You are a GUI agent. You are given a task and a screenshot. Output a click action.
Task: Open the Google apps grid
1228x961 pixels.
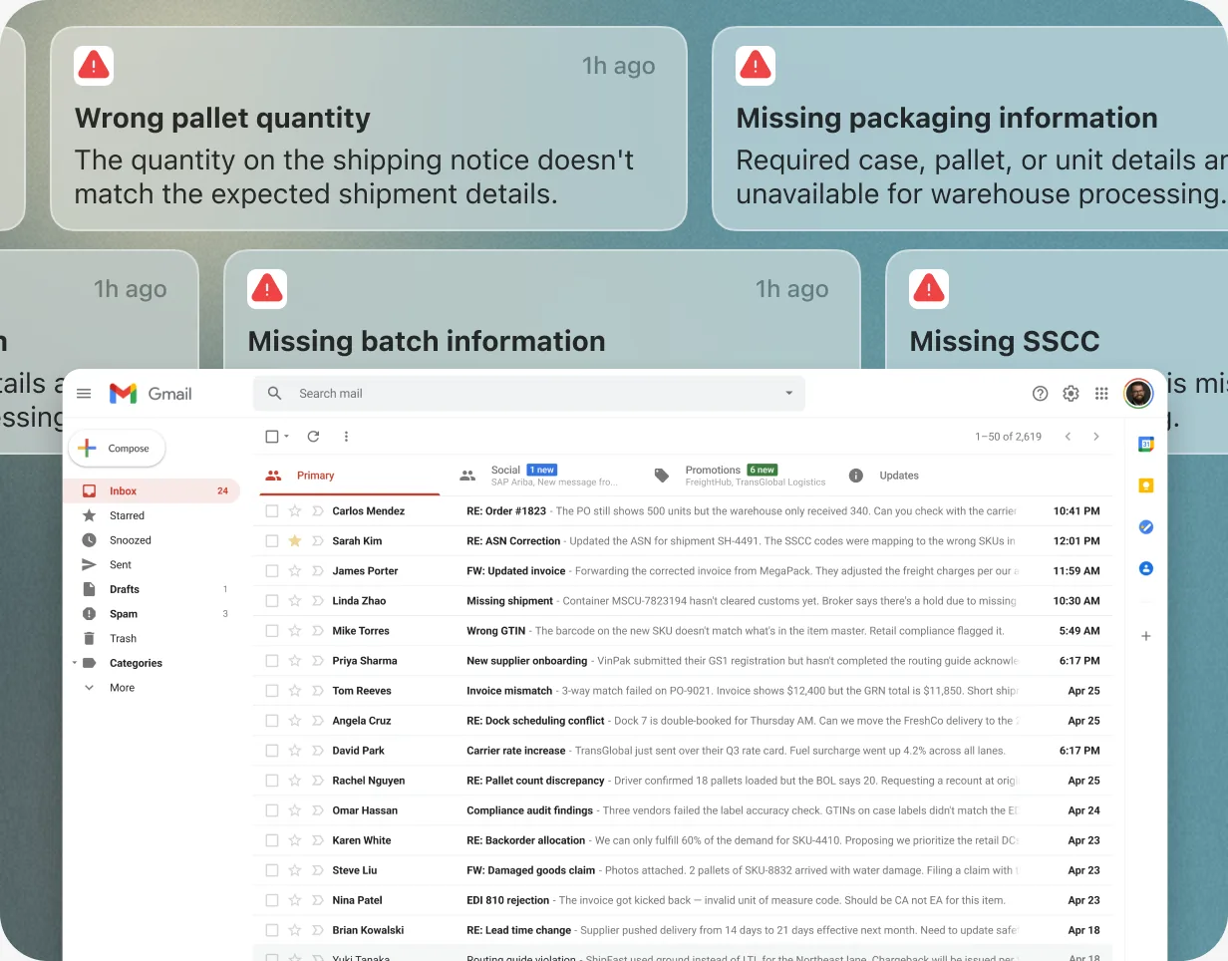pos(1101,394)
